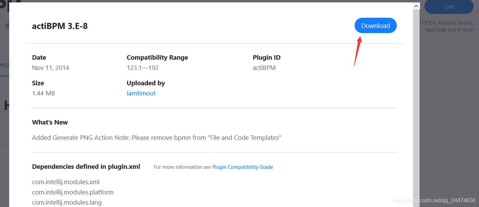Screen dimensions: 479x207
Task: Open the iamtimout uploader profile link
Action: coord(141,93)
